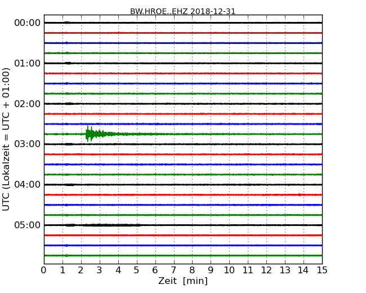The height and width of the screenshot is (293, 366).
Task: Select the x-axis tick label "6"
Action: [x=155, y=270]
